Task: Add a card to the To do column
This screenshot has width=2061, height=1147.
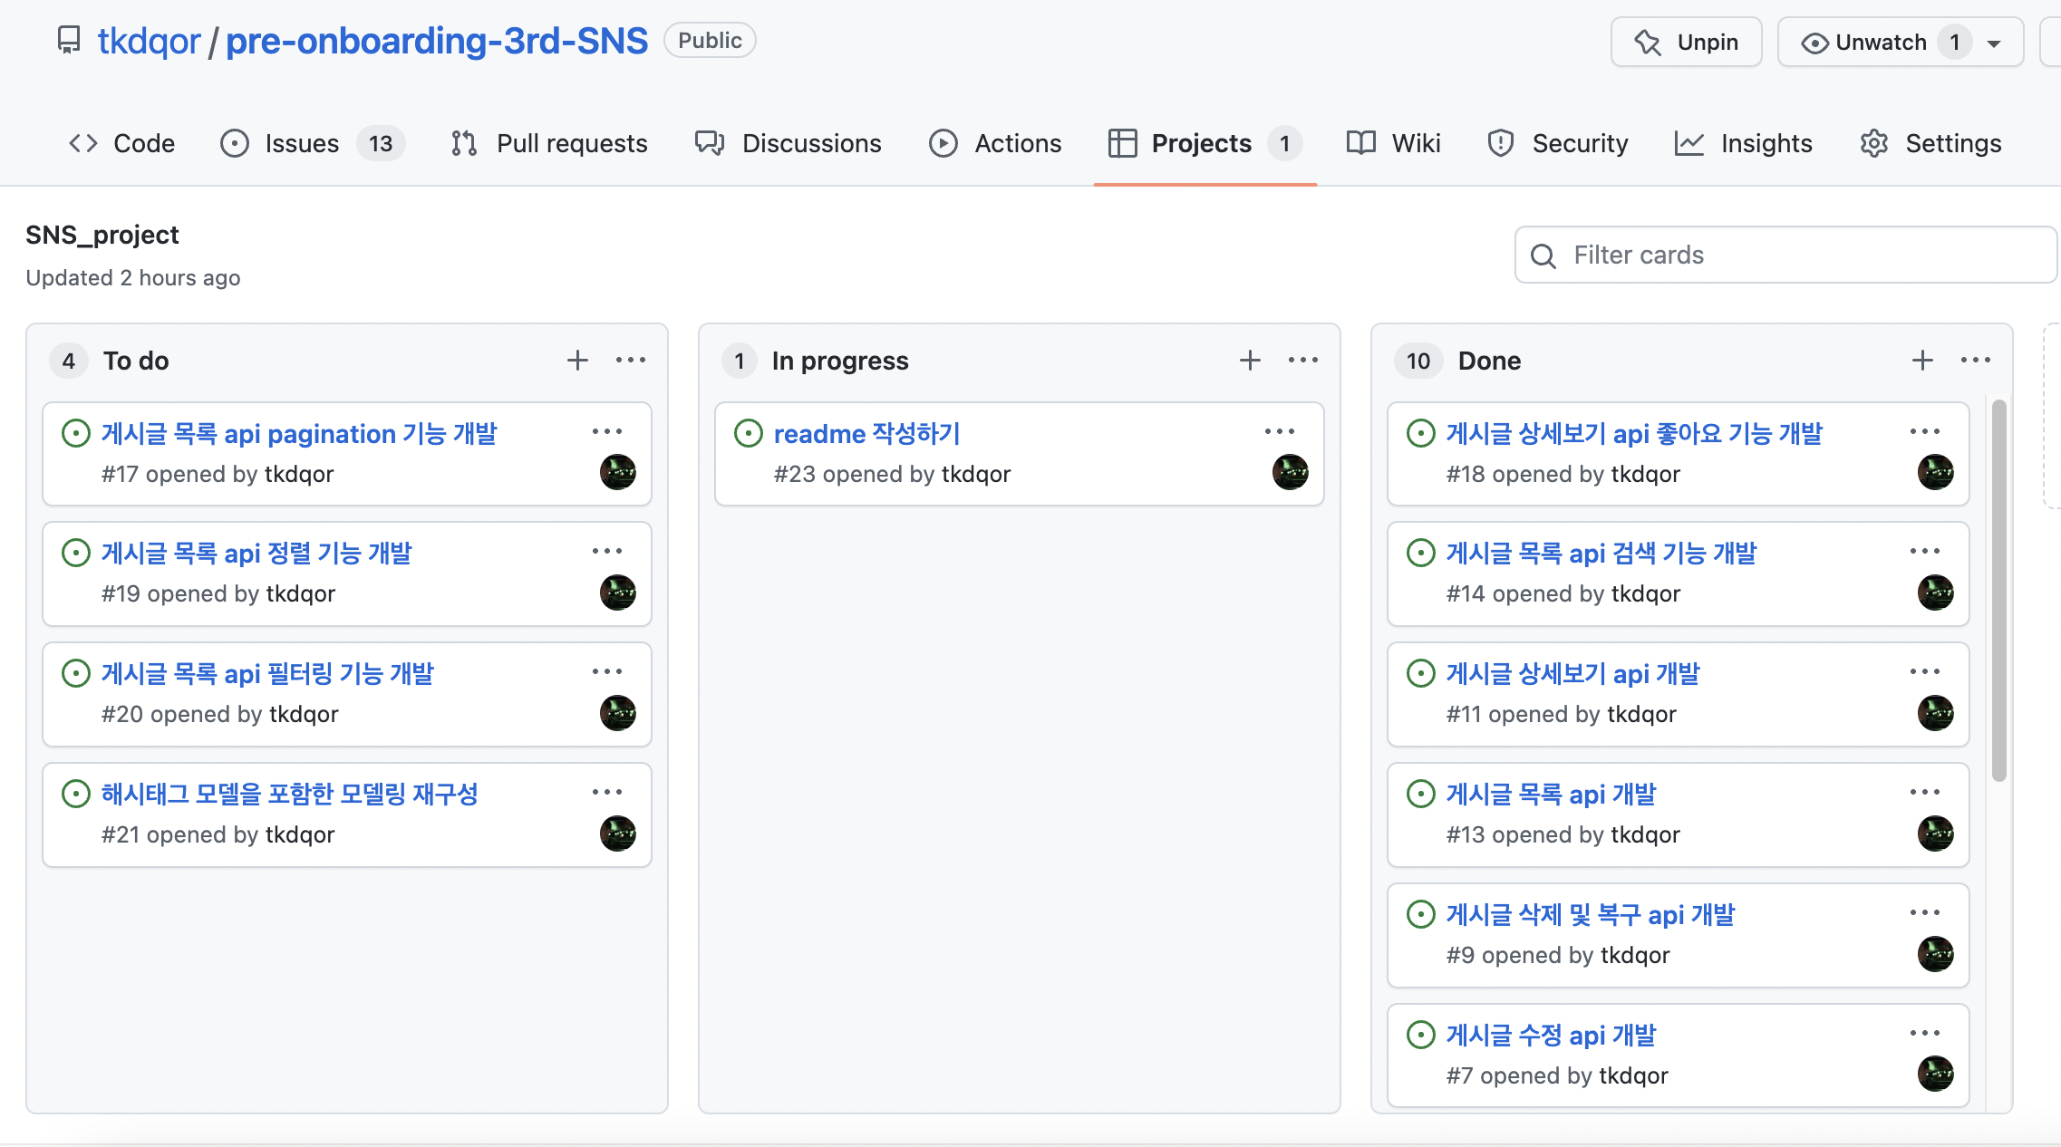Action: pos(577,361)
